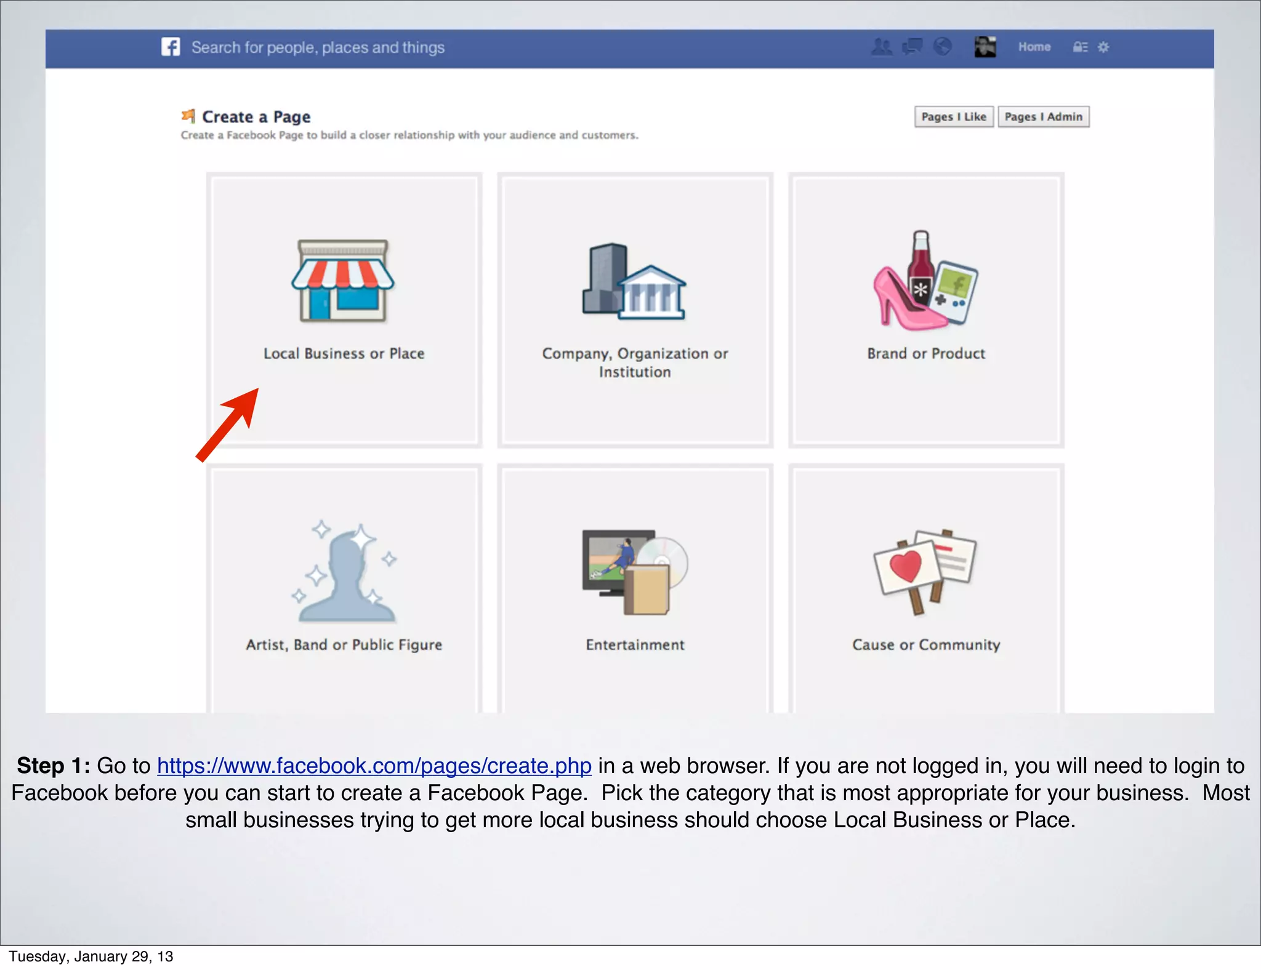Select the Company, Organization or Institution icon
The height and width of the screenshot is (970, 1261).
coord(634,282)
